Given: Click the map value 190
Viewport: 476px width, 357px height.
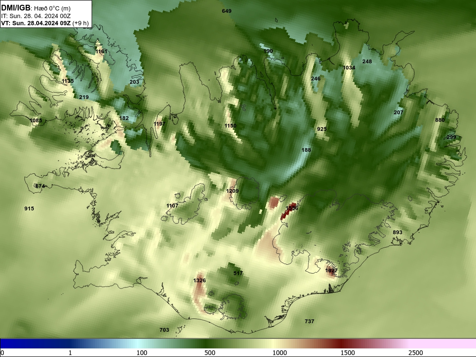Looking at the screenshot, I should [268, 51].
